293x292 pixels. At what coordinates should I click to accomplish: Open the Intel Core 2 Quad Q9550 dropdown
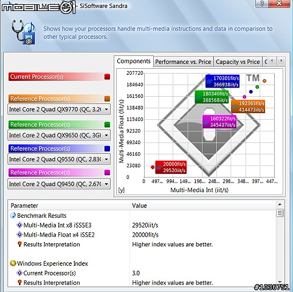tap(59, 159)
